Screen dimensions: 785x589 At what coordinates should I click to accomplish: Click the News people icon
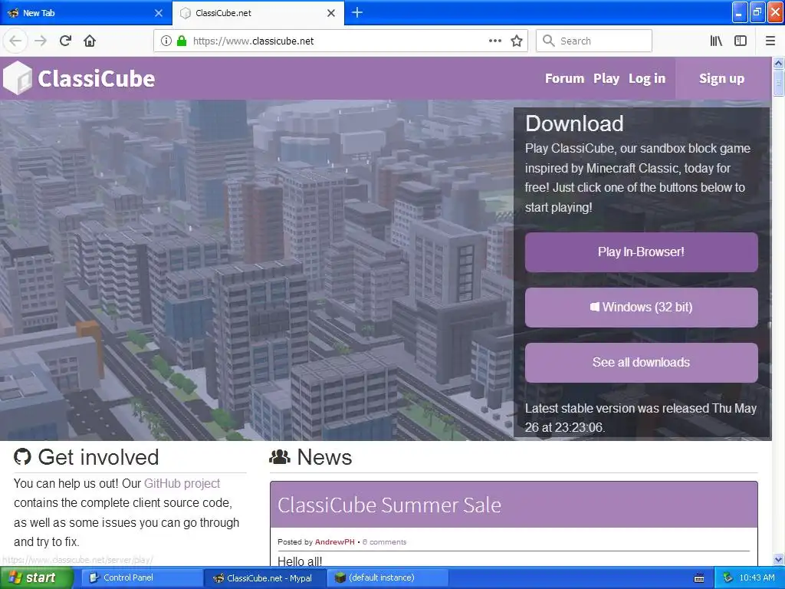click(x=280, y=457)
